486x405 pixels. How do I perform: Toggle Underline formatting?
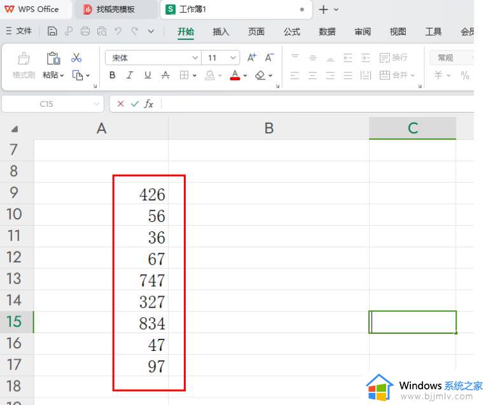[148, 75]
